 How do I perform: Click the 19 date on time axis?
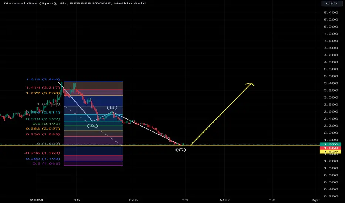click(x=185, y=200)
